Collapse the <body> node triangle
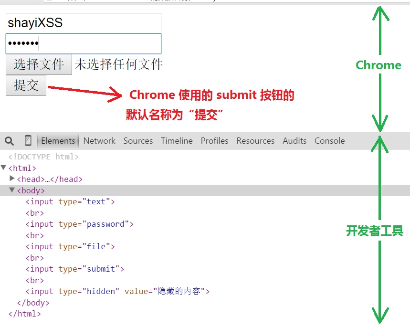The width and height of the screenshot is (410, 327). coord(12,190)
